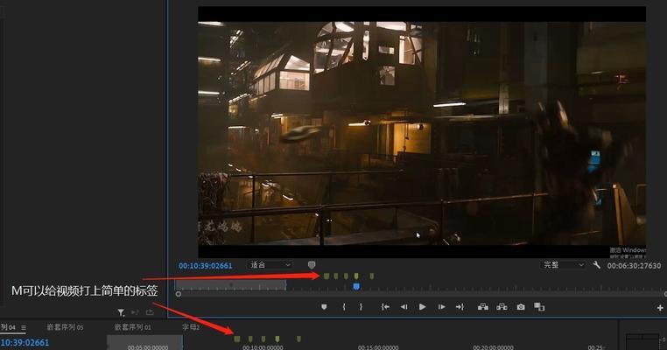This screenshot has height=350, width=667.
Task: Click the program monitor timecode 00:10:39:02661
Action: tap(206, 266)
